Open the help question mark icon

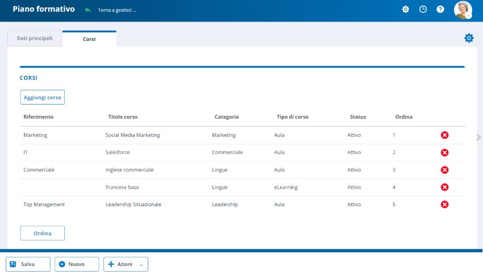440,10
